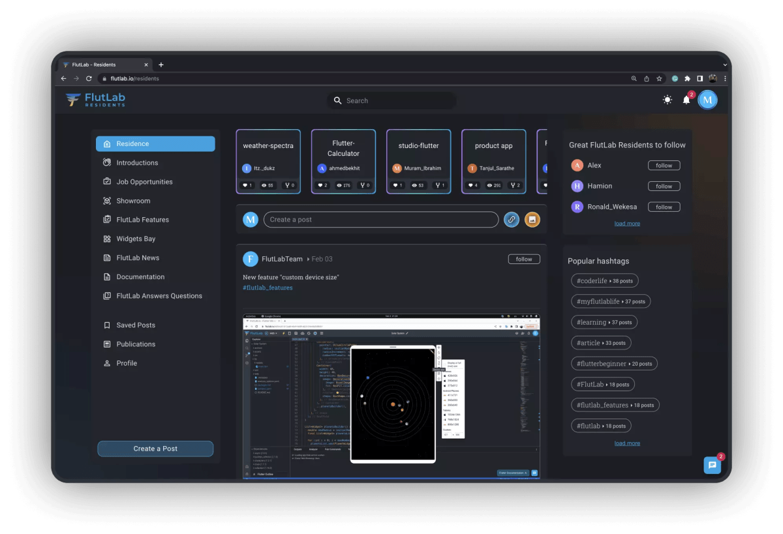Open the image upload icon in post composer
The height and width of the screenshot is (534, 783).
click(x=532, y=220)
